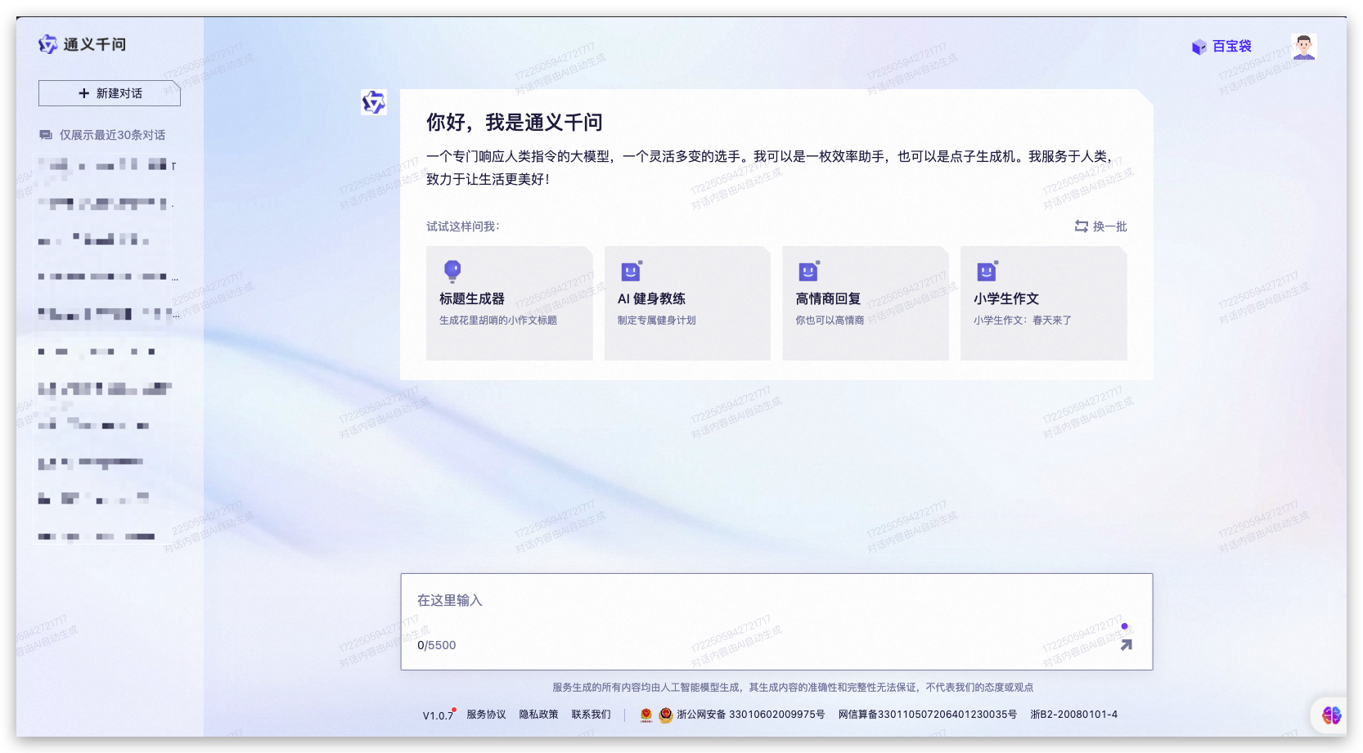This screenshot has width=1363, height=753.
Task: Click the 小学生作文：春天来了 description text
Action: [x=1023, y=320]
